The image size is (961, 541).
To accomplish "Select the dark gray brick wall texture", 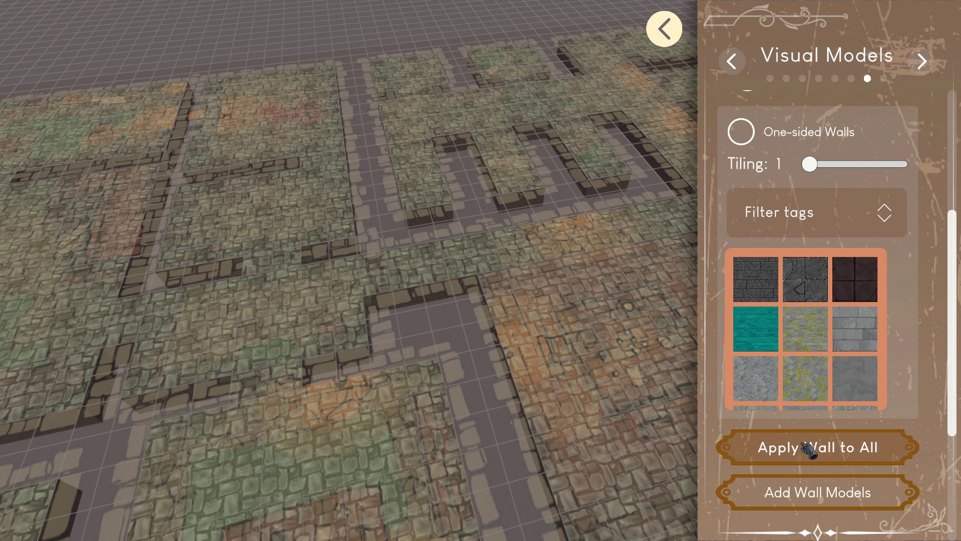I will click(755, 279).
